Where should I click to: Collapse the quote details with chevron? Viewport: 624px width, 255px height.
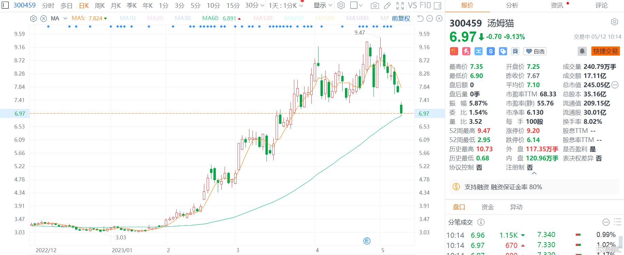point(534,173)
